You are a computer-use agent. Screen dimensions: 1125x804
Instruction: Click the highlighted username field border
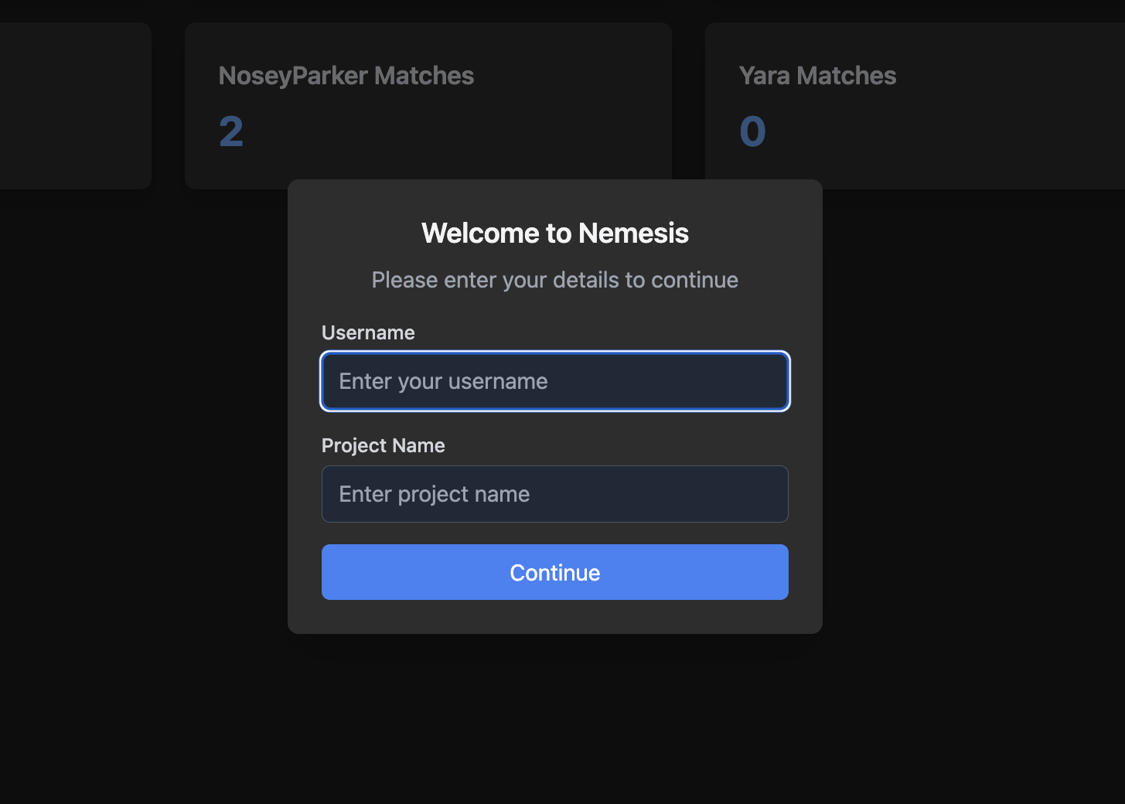[x=554, y=353]
